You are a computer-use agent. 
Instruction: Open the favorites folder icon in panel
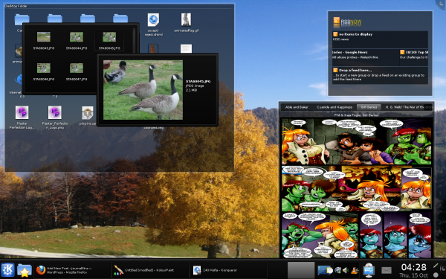(25, 270)
